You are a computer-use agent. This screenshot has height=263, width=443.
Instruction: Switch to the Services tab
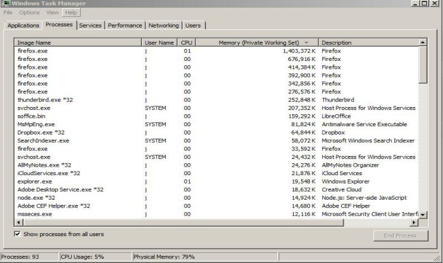click(90, 25)
